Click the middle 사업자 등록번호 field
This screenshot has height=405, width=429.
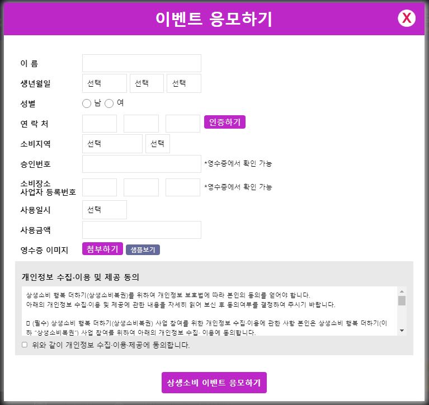tap(141, 187)
